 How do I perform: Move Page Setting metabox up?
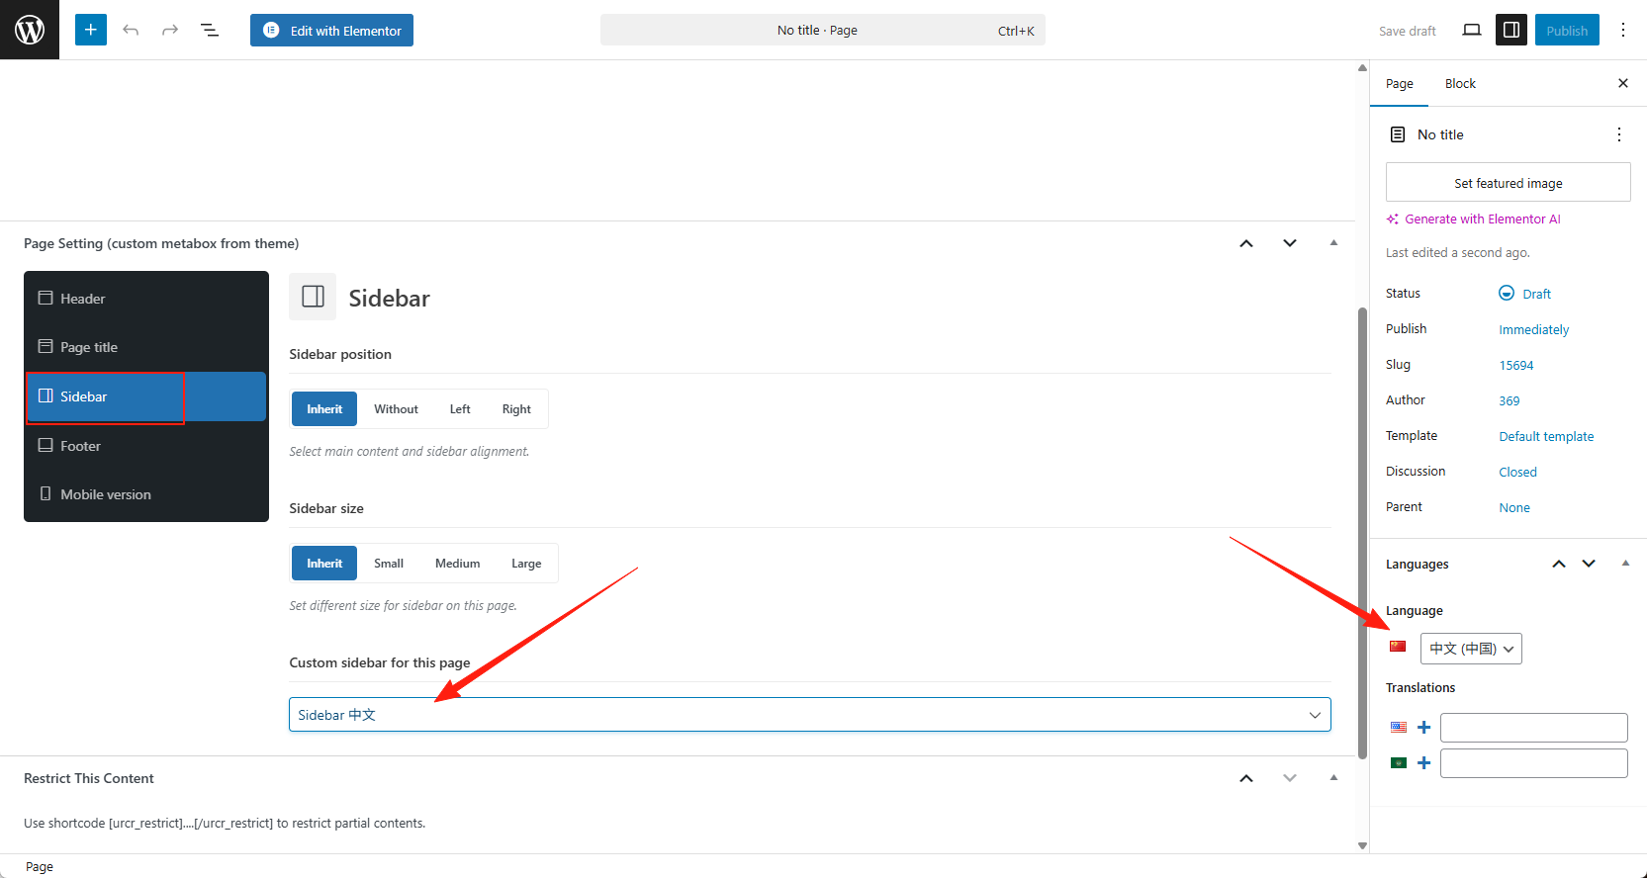click(1246, 243)
